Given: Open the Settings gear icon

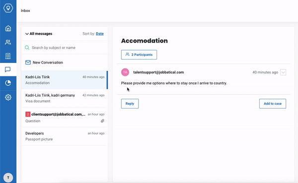Looking at the screenshot, I should click(x=8, y=97).
